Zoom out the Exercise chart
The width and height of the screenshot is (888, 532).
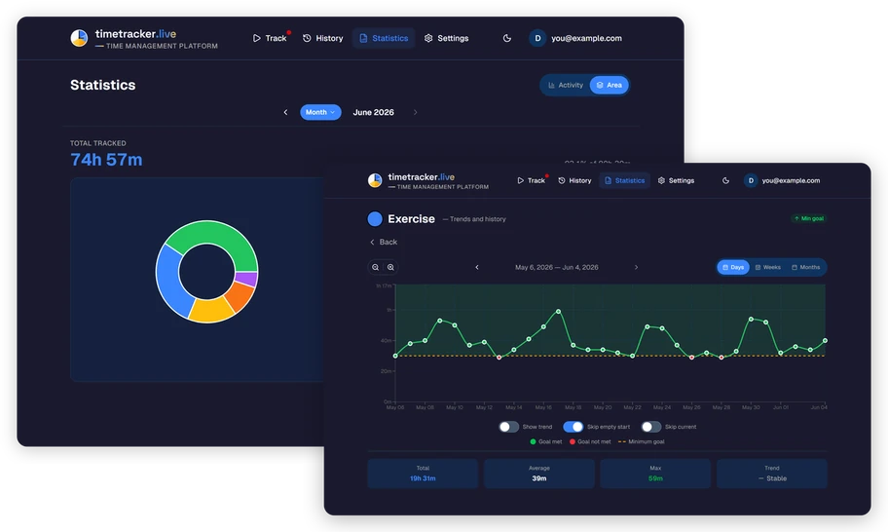click(x=376, y=267)
